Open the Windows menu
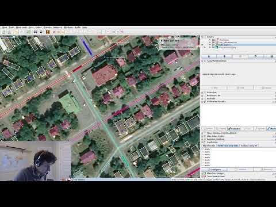The height and width of the screenshot is (207, 276). [x=68, y=28]
